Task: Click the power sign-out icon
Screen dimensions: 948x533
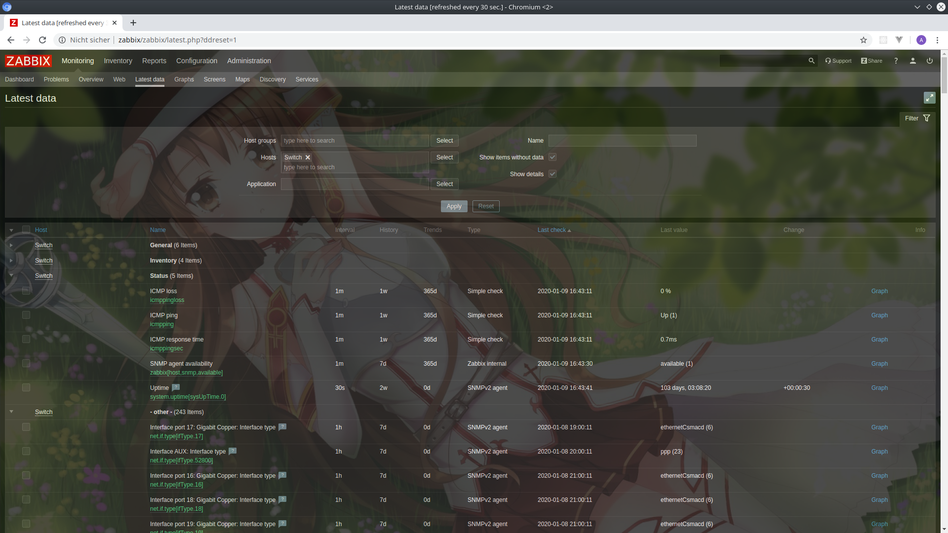Action: tap(929, 61)
